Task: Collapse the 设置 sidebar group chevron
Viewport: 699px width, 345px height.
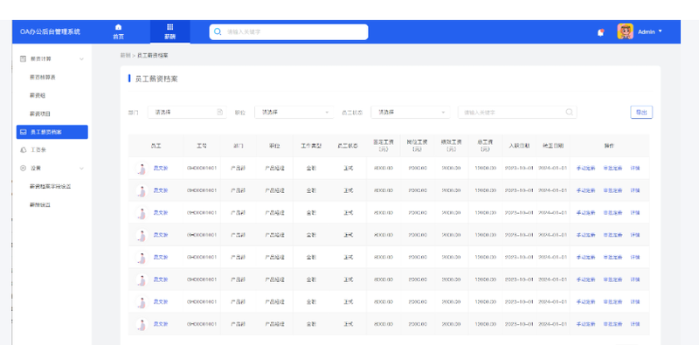Action: coord(81,169)
